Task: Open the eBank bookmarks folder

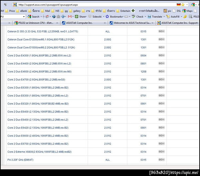Action: point(22,11)
